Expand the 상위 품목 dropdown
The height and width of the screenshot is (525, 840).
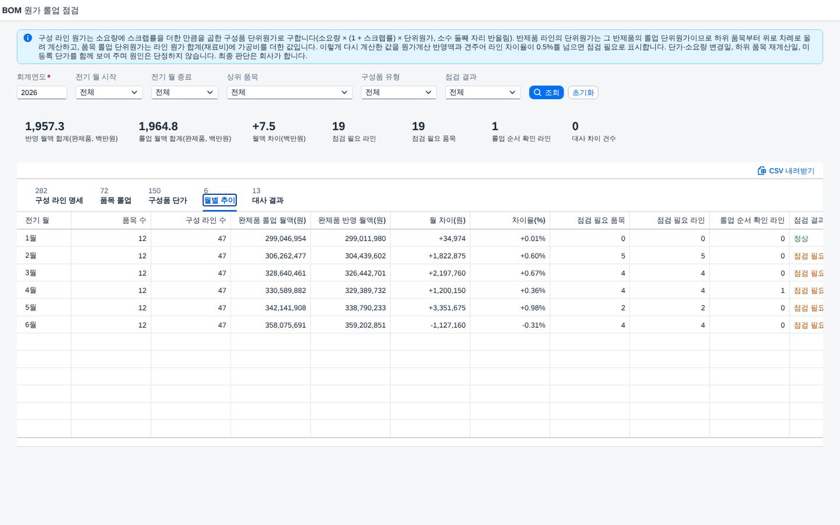pyautogui.click(x=289, y=92)
